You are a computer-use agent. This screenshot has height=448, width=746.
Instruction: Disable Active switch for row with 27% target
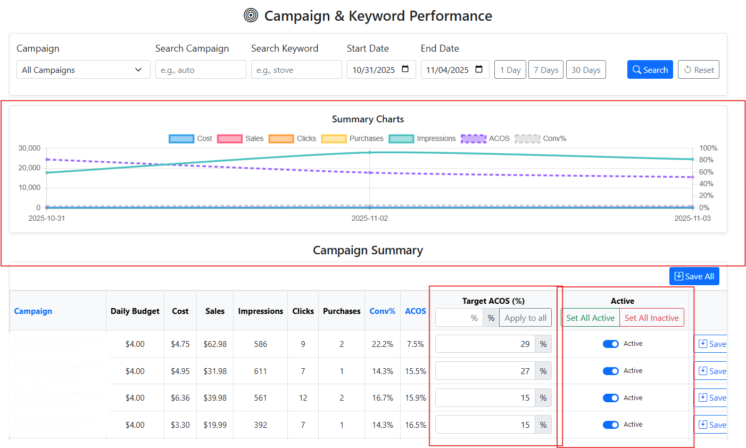[x=610, y=371]
